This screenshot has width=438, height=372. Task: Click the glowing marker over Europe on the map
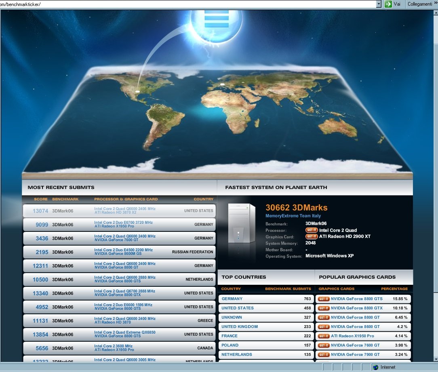[222, 84]
